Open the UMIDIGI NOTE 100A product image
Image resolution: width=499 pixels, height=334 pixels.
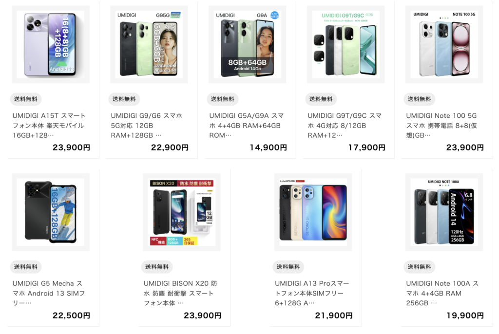[x=444, y=212]
